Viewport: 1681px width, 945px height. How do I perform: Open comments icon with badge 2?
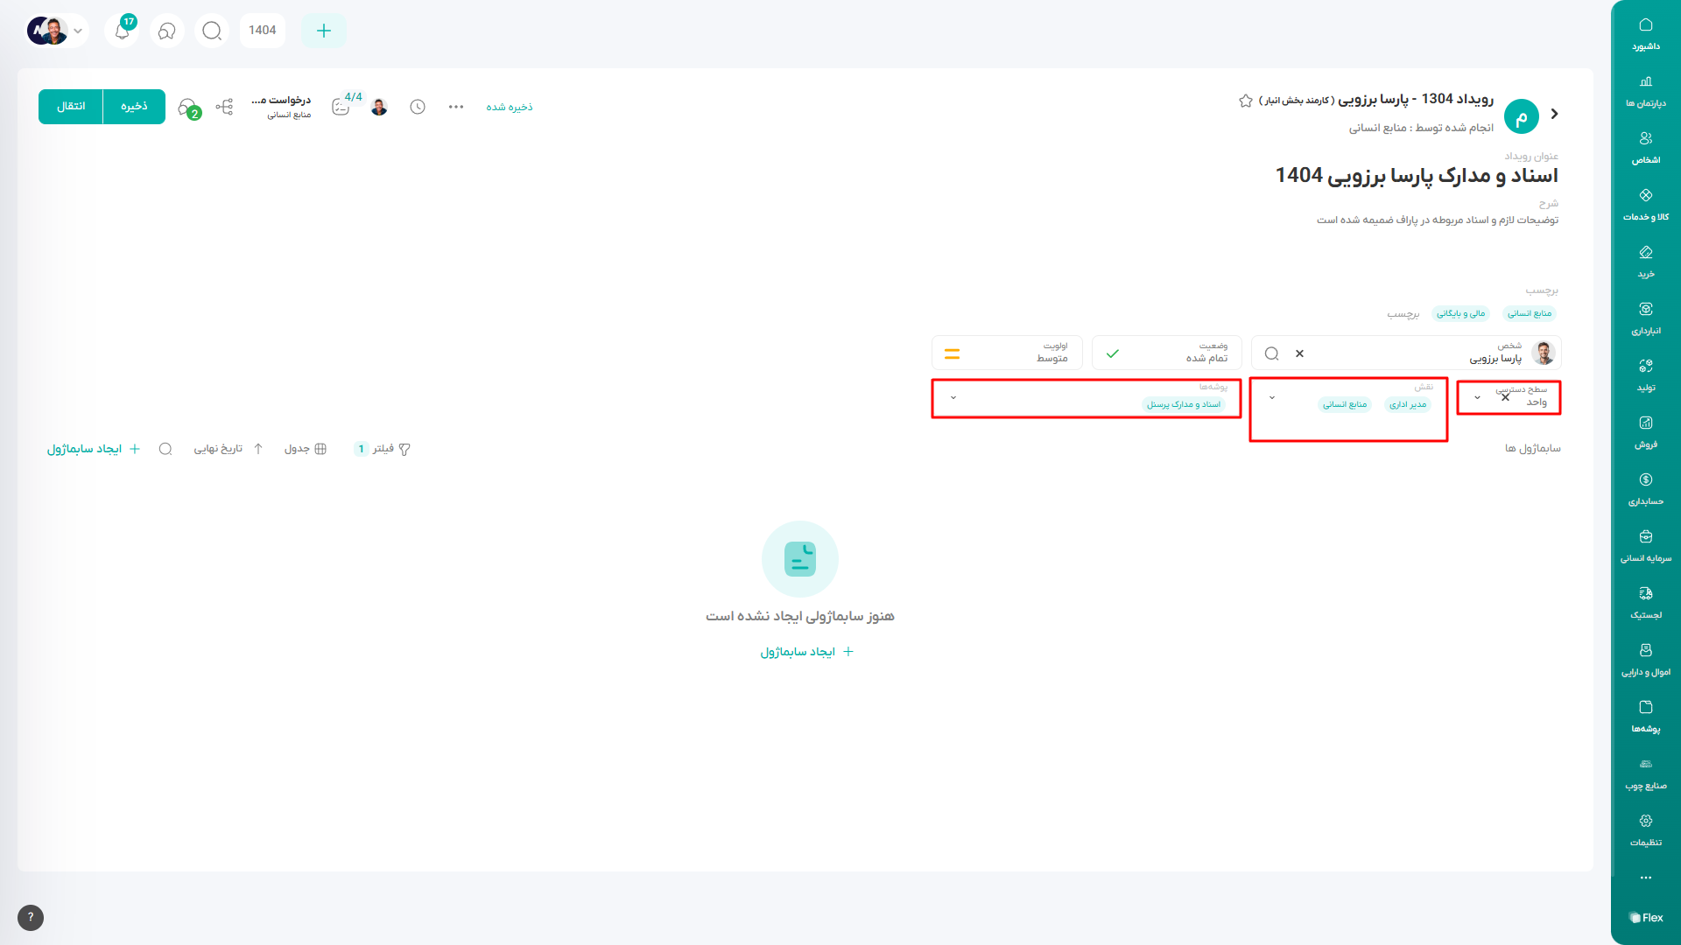pos(187,108)
